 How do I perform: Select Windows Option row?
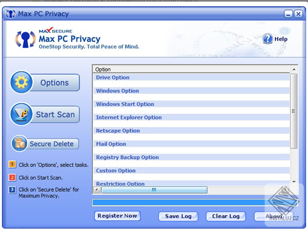191,90
